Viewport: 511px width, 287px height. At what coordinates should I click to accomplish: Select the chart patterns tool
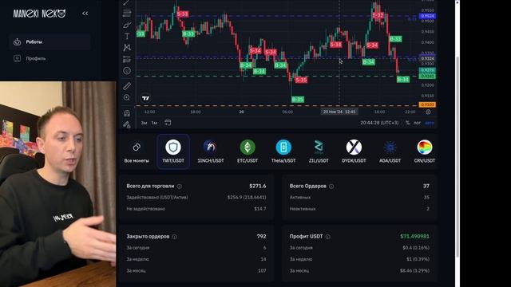click(127, 48)
